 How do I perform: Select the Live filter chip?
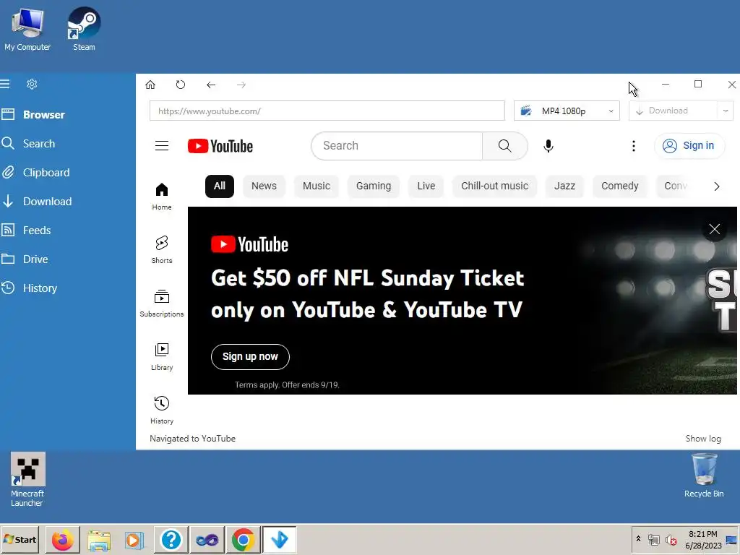pyautogui.click(x=426, y=186)
